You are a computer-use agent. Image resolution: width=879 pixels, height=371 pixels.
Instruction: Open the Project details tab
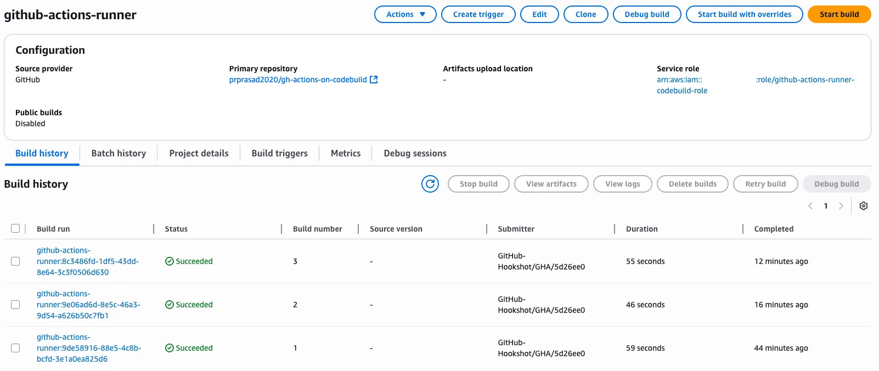click(x=199, y=154)
